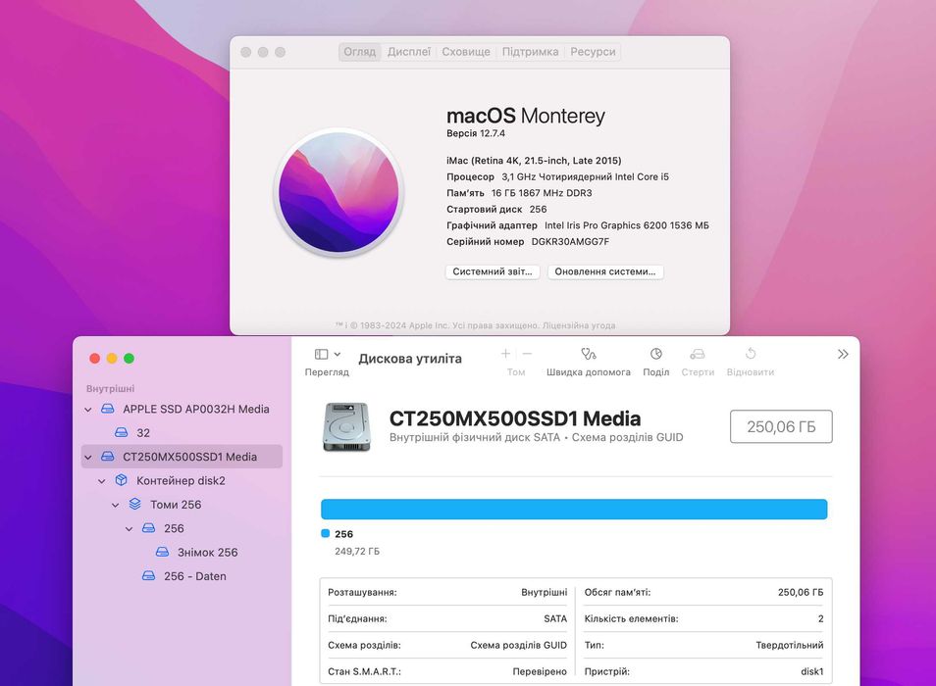Viewport: 936px width, 686px height.
Task: Run Швидка допомога stethoscope icon
Action: tap(589, 354)
